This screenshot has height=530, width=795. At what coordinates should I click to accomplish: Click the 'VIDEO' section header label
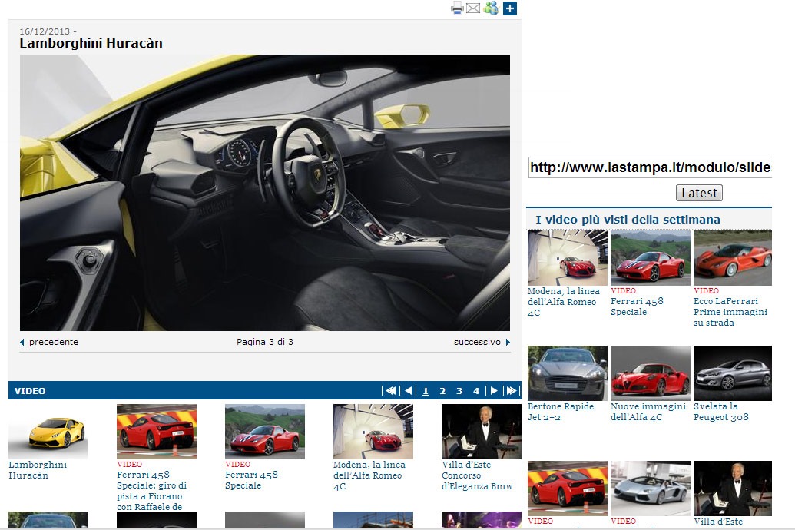point(30,391)
